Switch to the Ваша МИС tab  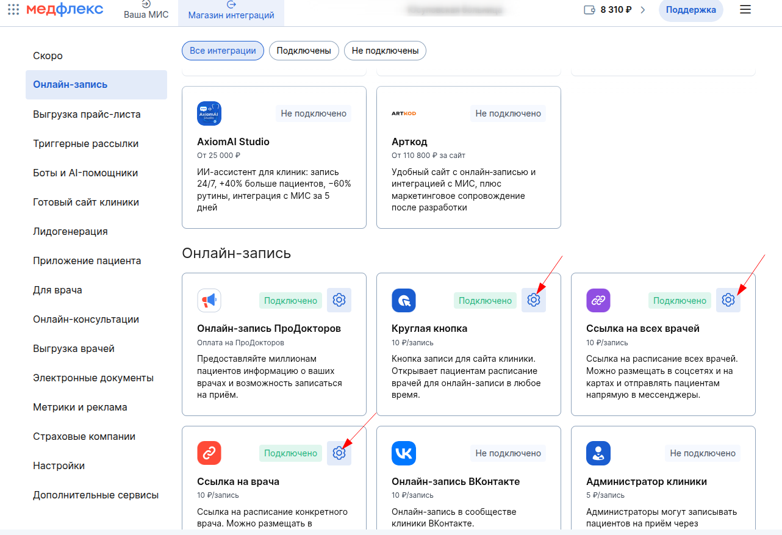(146, 11)
